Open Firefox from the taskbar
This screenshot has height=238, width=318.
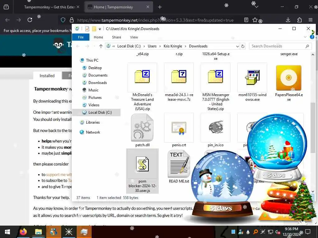pyautogui.click(x=23, y=232)
